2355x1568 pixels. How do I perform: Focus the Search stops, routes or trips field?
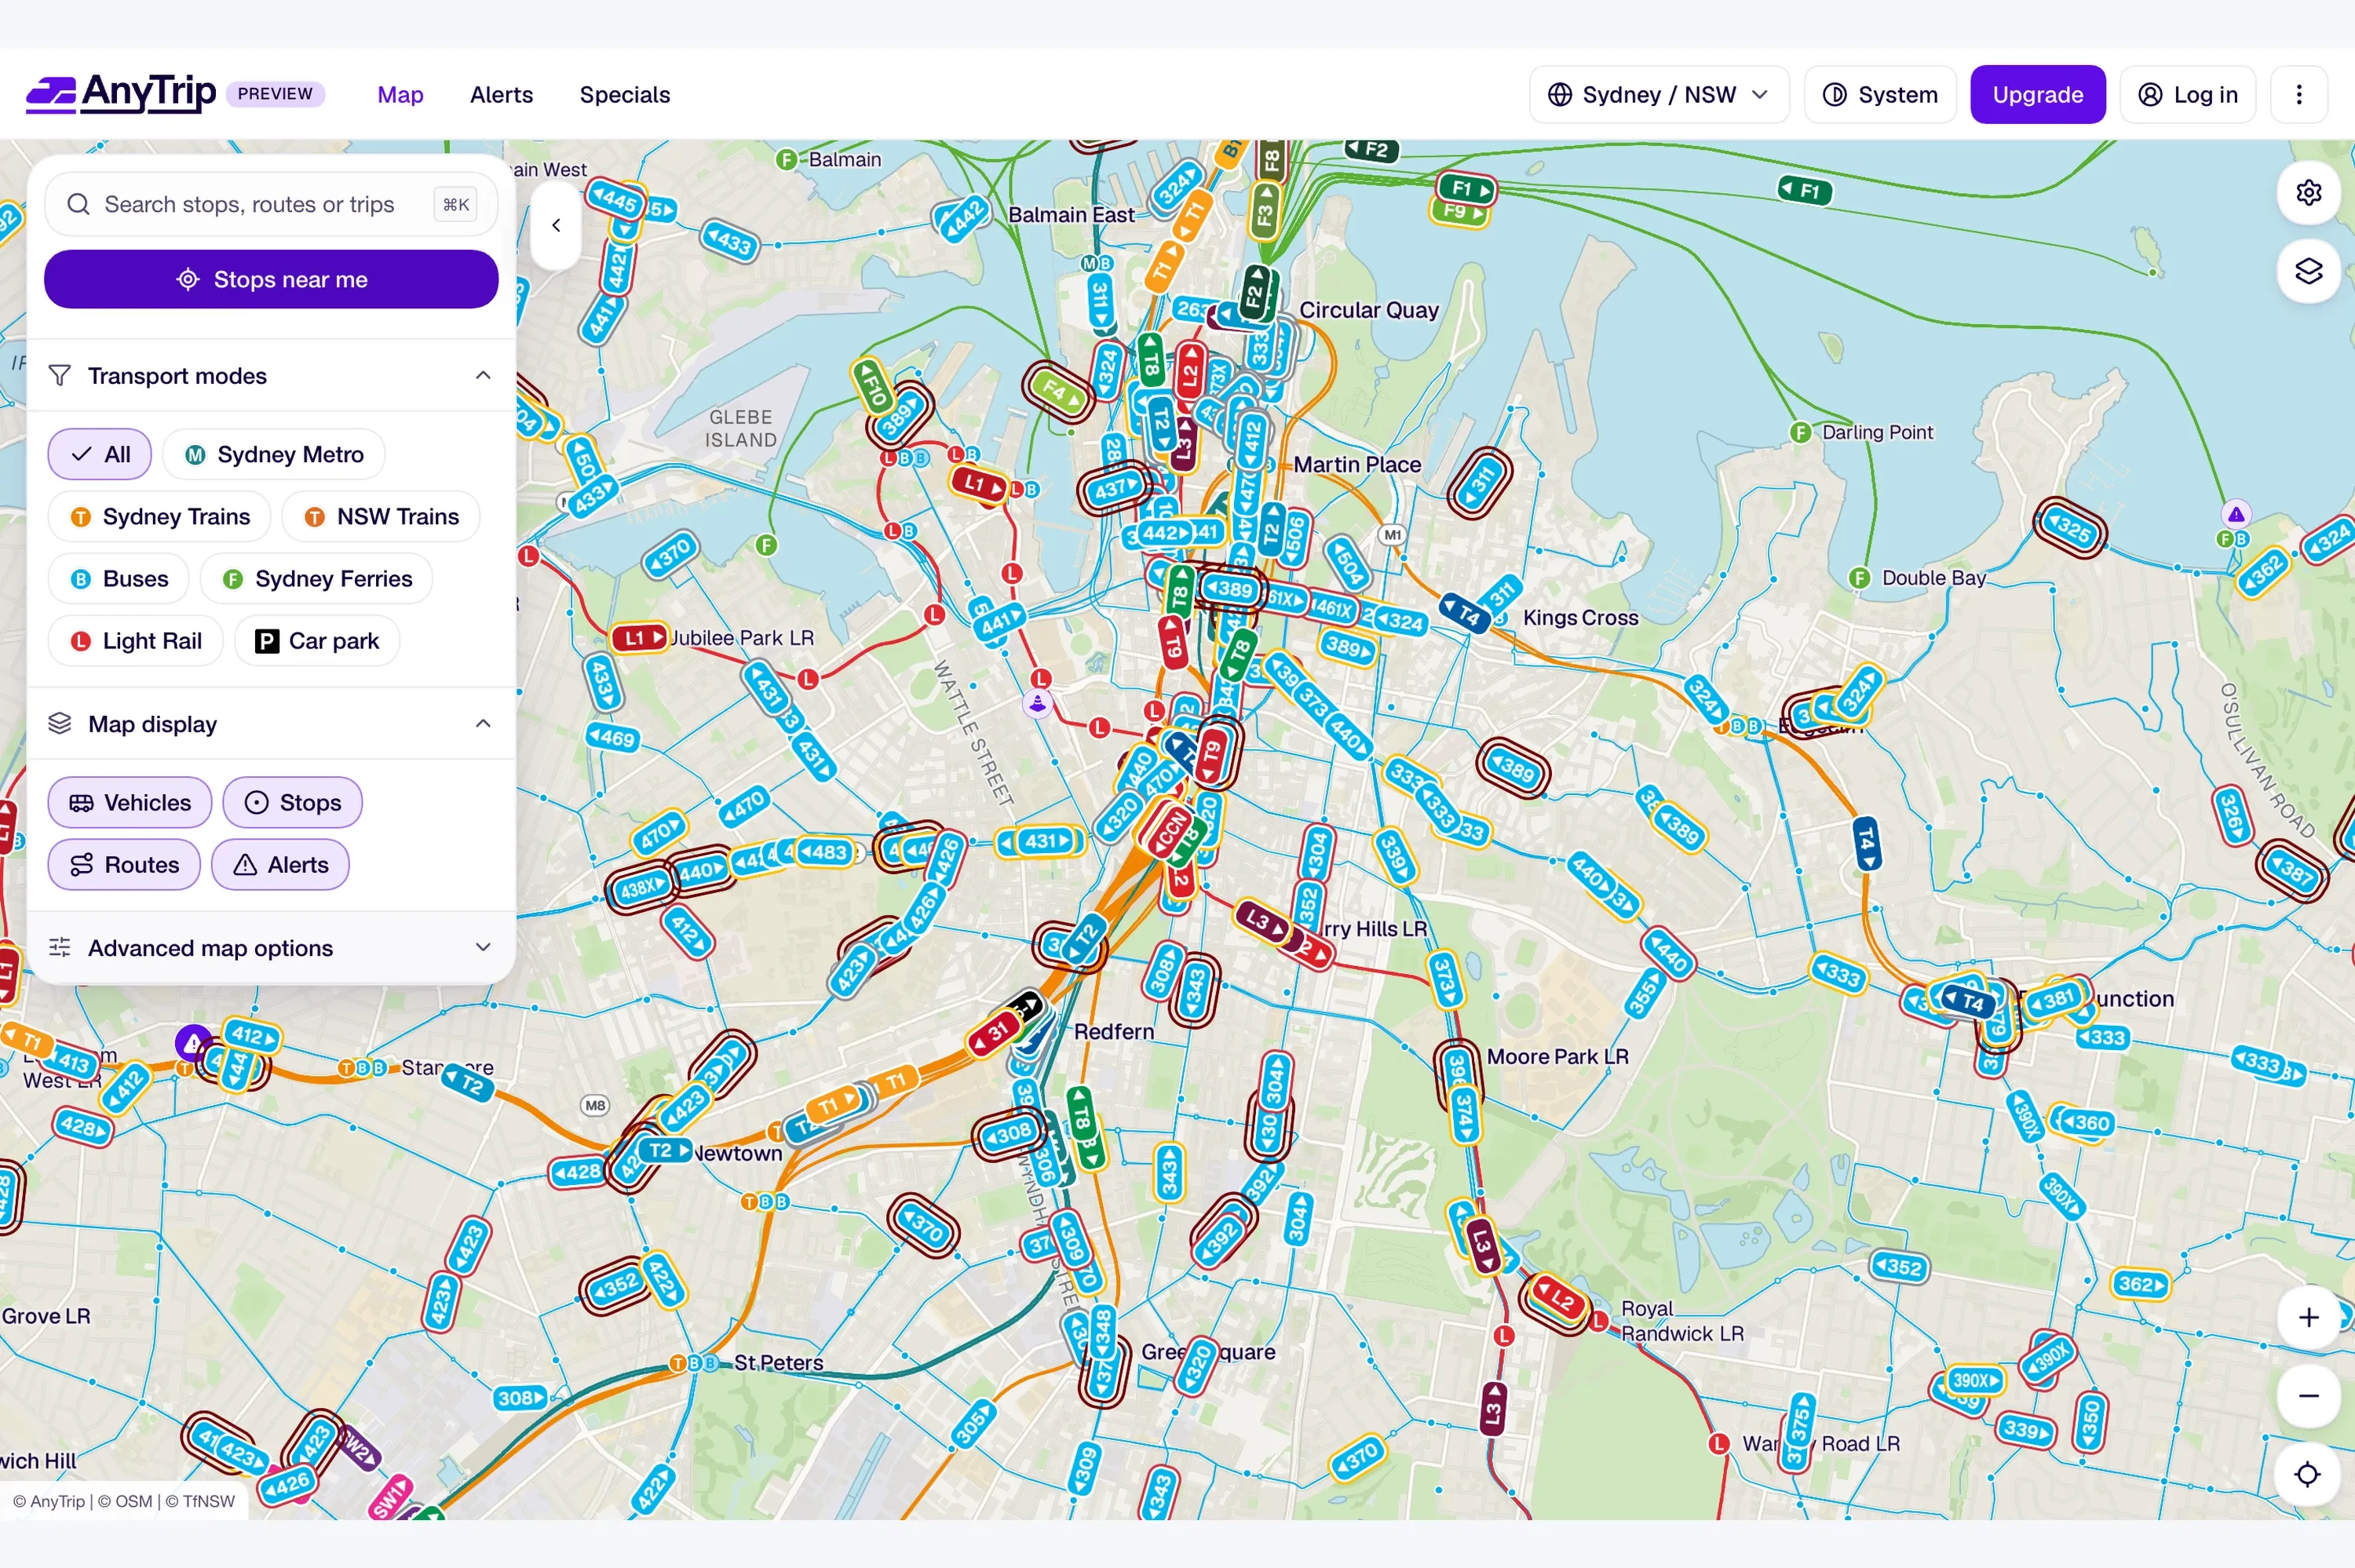pyautogui.click(x=271, y=205)
